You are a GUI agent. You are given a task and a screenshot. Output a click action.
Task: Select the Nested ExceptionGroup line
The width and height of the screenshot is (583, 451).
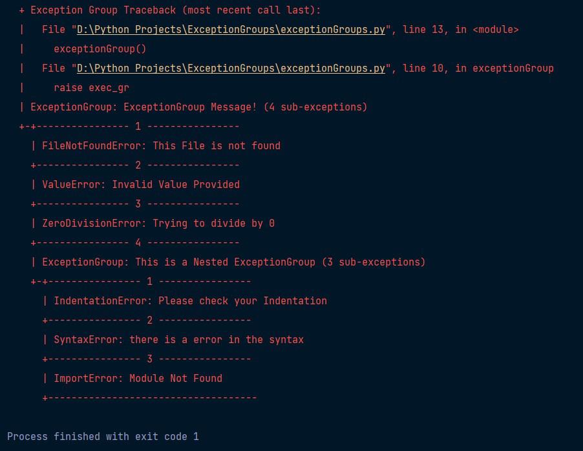(x=233, y=262)
